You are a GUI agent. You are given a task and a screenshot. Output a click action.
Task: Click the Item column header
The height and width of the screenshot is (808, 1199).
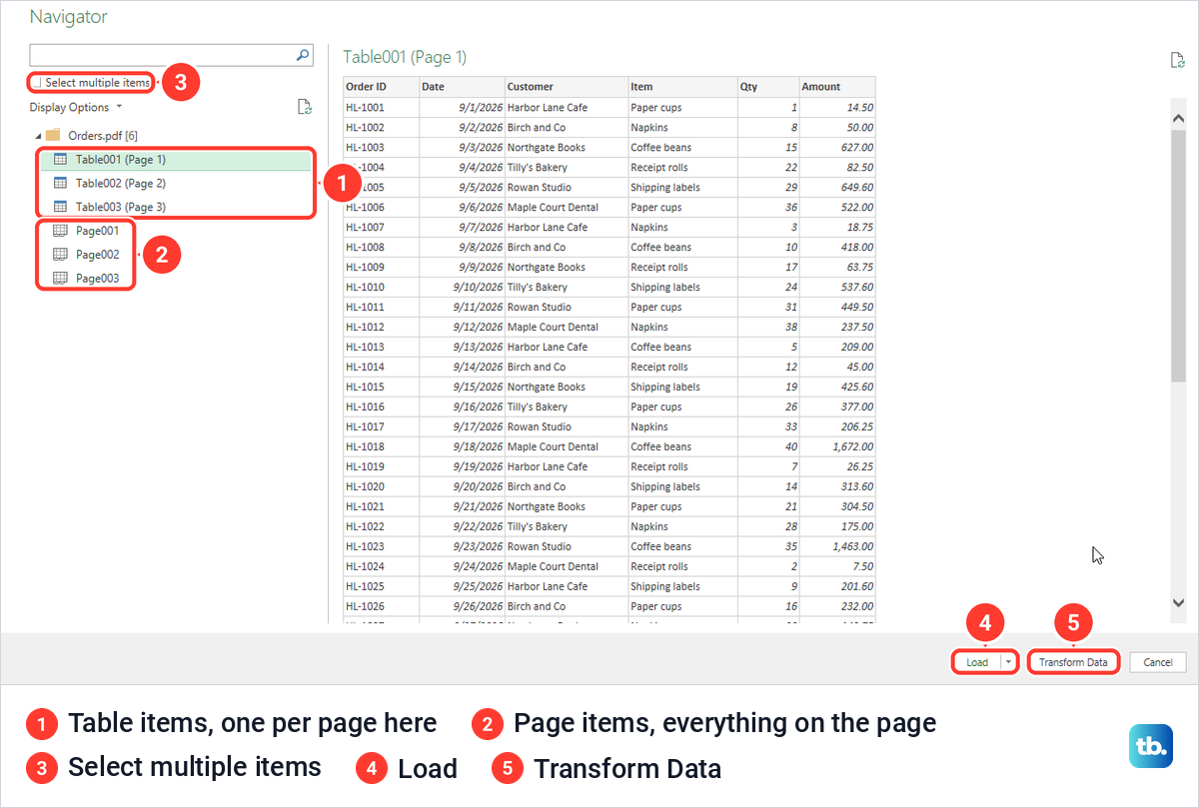tap(681, 87)
